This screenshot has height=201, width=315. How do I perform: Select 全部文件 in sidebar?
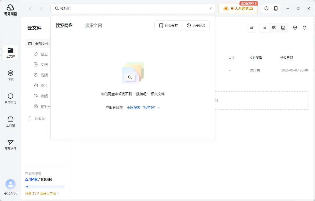click(38, 44)
